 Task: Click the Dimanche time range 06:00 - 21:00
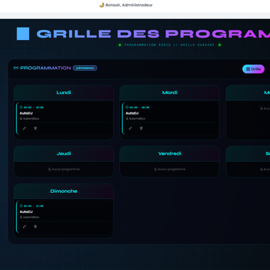point(34,206)
